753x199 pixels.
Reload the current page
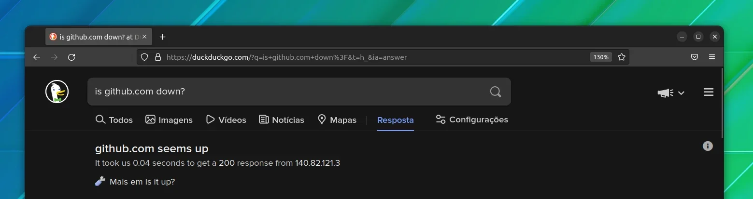(x=71, y=57)
